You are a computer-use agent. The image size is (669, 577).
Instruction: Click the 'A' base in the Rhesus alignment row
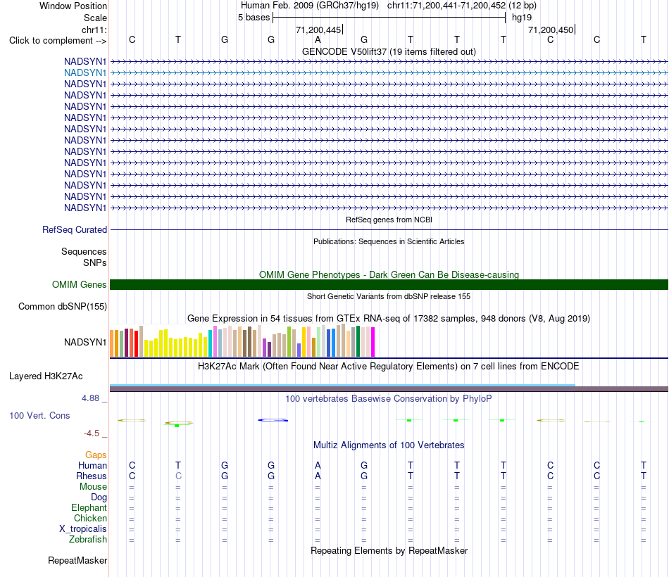click(318, 476)
